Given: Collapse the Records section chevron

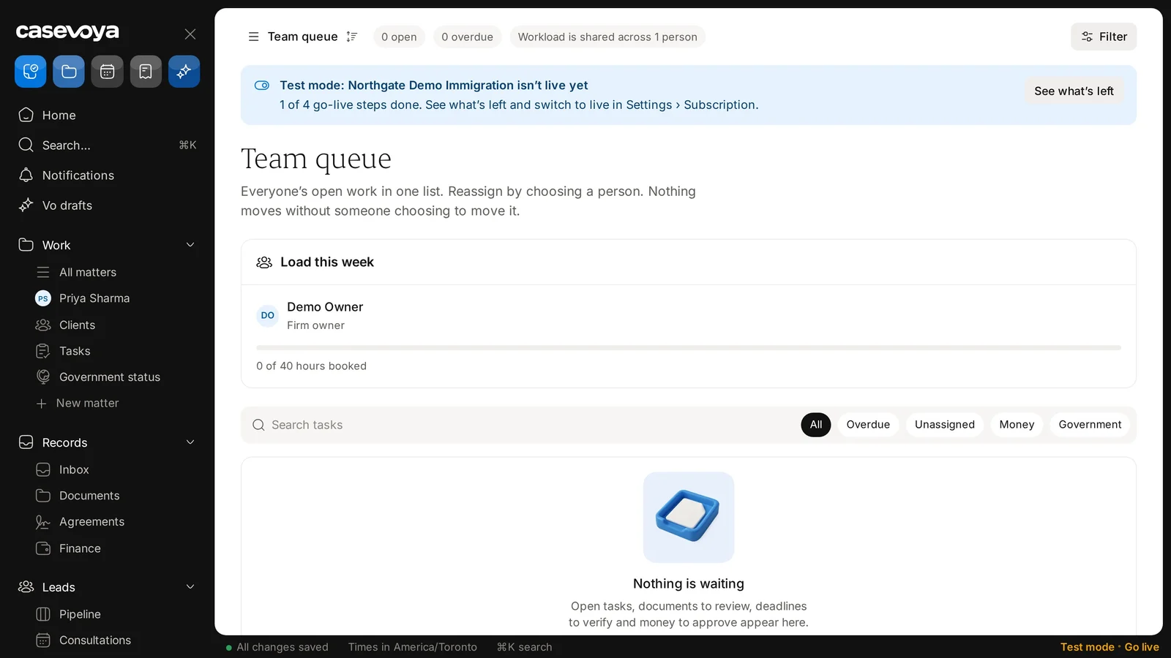Looking at the screenshot, I should tap(190, 442).
